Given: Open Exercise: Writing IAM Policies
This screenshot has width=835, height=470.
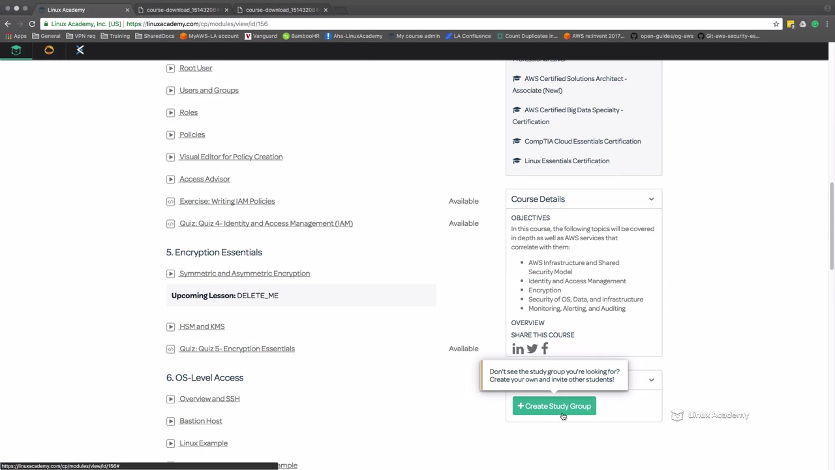Looking at the screenshot, I should [x=227, y=201].
